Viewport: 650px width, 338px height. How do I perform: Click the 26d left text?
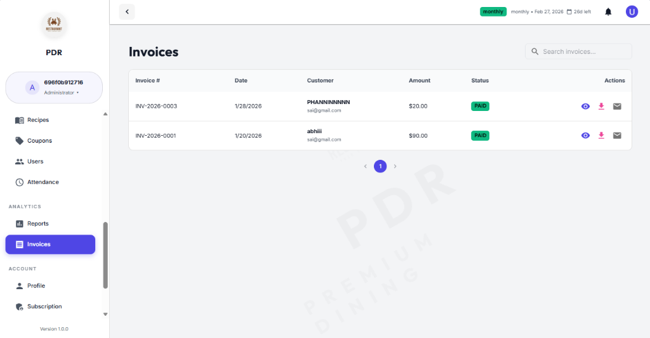point(583,11)
